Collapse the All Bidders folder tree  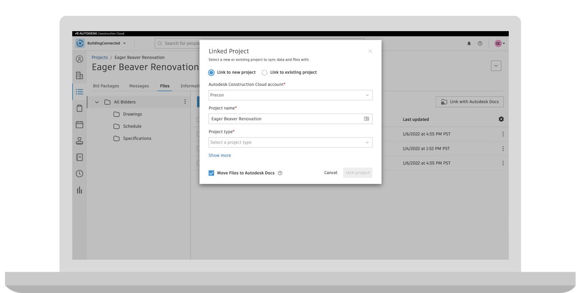click(97, 102)
